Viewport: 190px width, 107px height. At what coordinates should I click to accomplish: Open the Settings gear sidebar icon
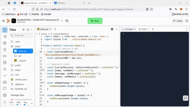(5, 95)
